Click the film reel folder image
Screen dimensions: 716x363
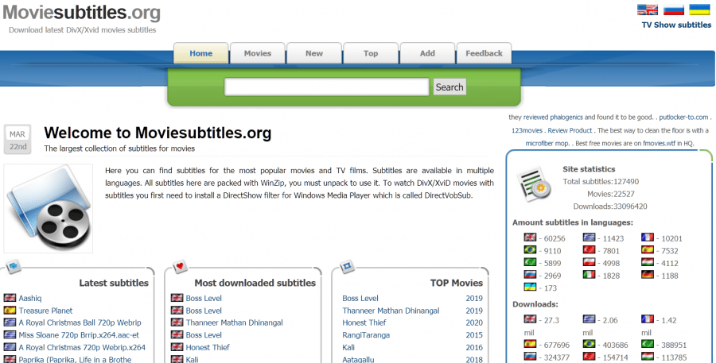point(49,208)
